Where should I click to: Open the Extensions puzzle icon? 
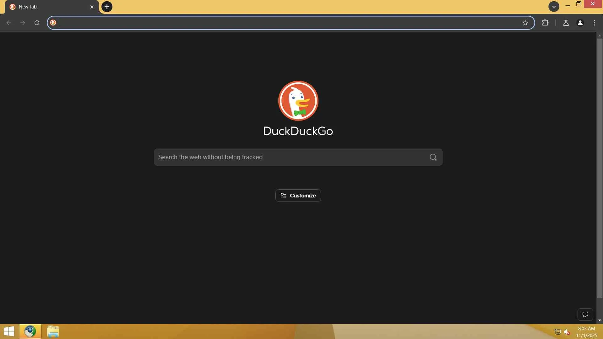tap(545, 23)
